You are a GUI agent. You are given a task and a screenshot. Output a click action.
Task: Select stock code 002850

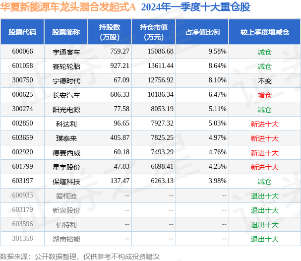(22, 124)
